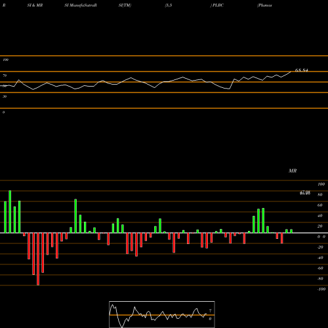Click the '80' label on MR right axis
Image resolution: width=328 pixels, height=328 pixels.
pyautogui.click(x=320, y=195)
